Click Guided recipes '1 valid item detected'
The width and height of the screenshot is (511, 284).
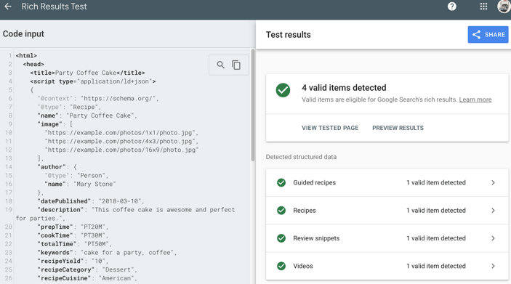(x=435, y=183)
